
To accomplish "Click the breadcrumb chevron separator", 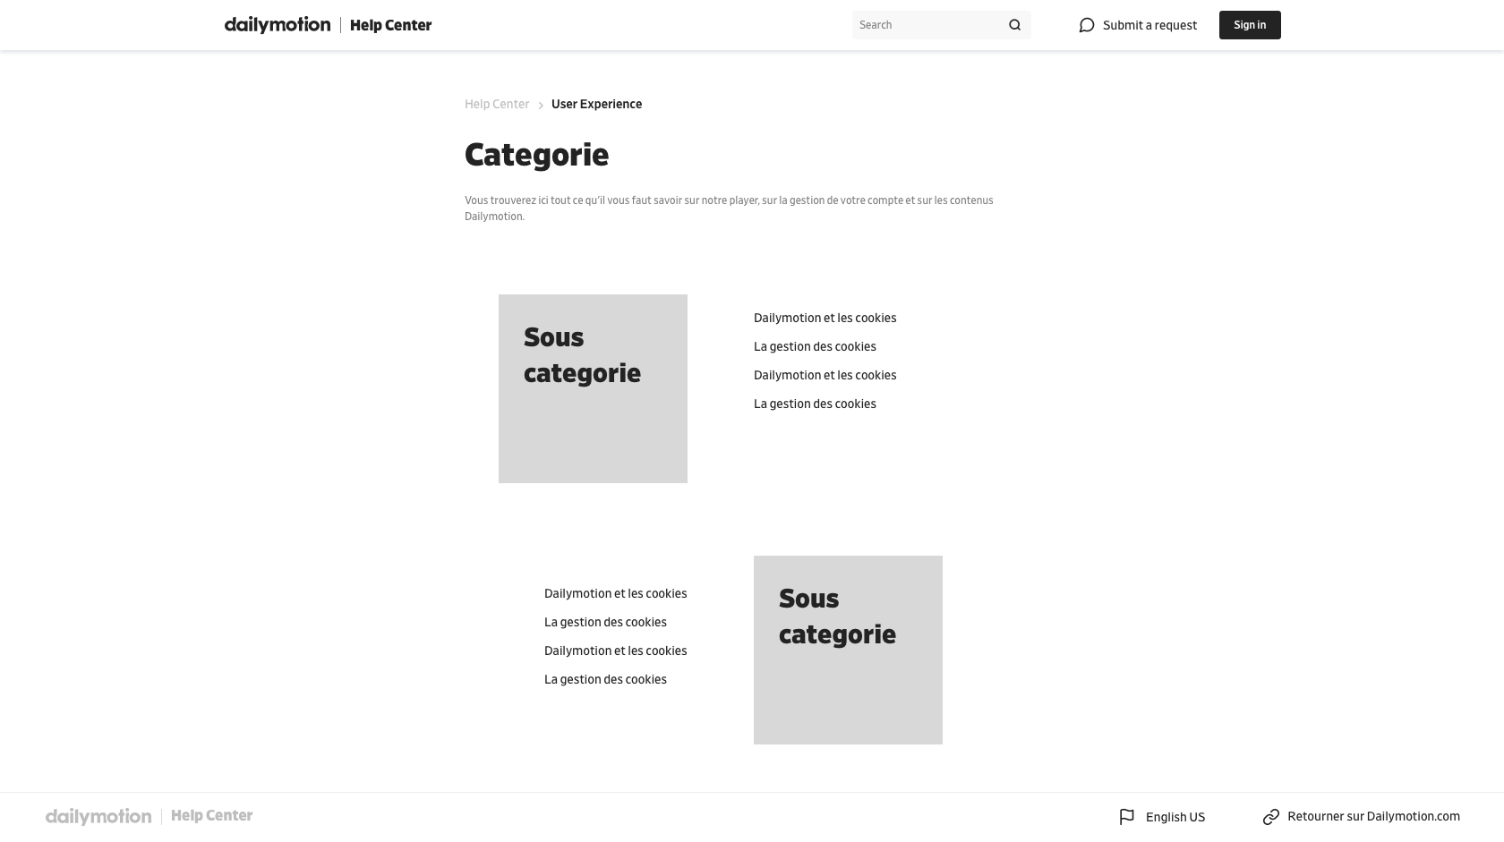I will click(541, 106).
